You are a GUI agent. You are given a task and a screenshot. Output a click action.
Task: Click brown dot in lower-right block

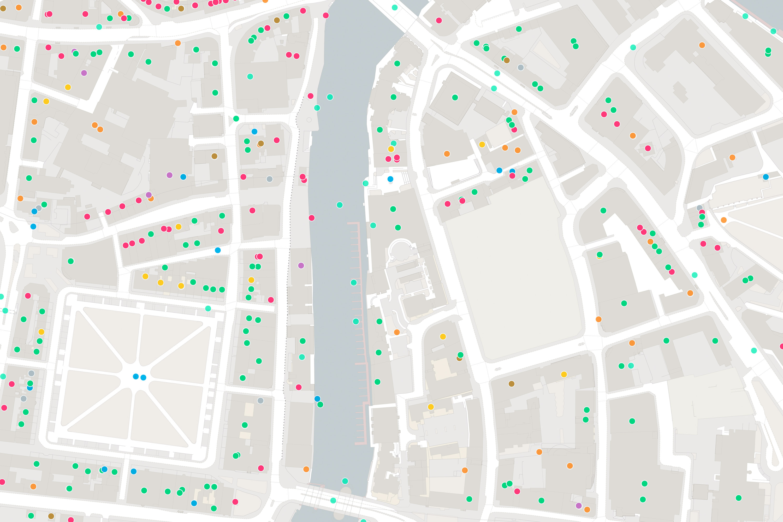pyautogui.click(x=512, y=383)
